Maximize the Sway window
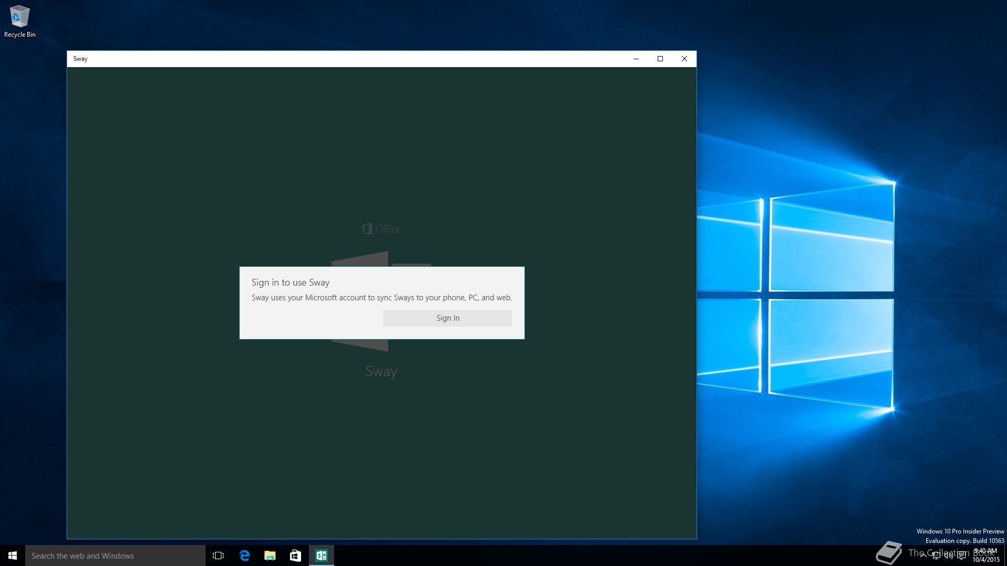 pos(660,59)
